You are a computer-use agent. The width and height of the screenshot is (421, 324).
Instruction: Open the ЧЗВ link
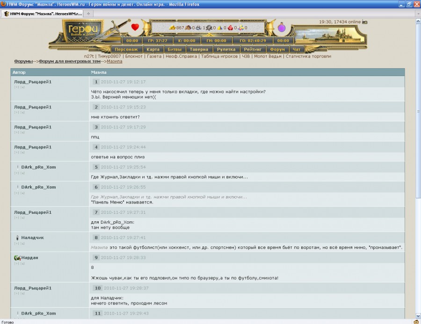pyautogui.click(x=246, y=56)
